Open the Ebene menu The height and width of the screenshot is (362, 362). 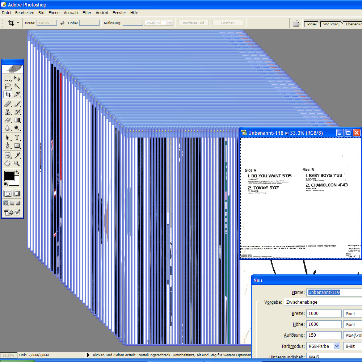[54, 13]
